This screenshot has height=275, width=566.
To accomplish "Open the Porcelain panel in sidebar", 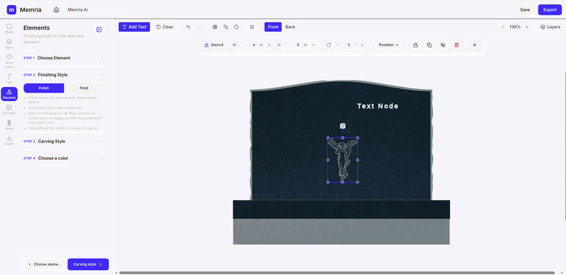I will (9, 110).
